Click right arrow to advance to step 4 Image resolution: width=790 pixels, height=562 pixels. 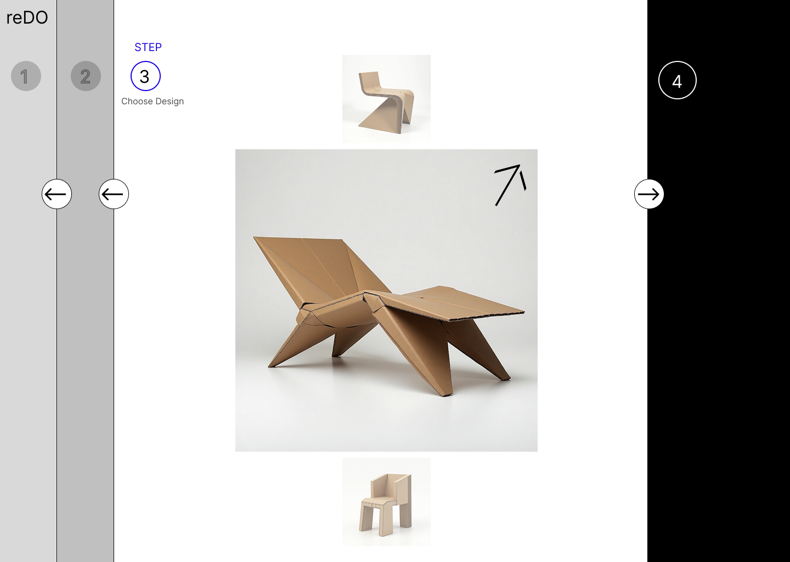click(x=649, y=194)
